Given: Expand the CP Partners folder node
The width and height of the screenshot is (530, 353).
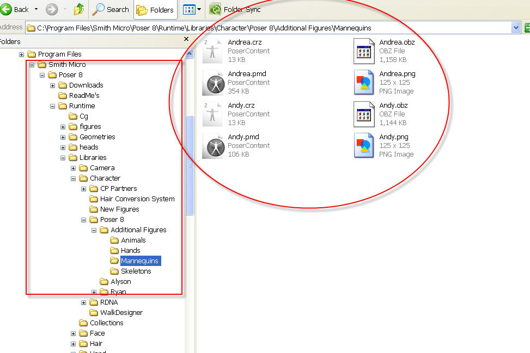Looking at the screenshot, I should tap(83, 189).
